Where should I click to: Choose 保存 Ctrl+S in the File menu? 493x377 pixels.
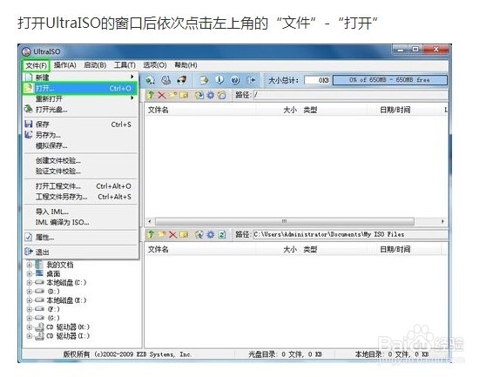tap(80, 125)
